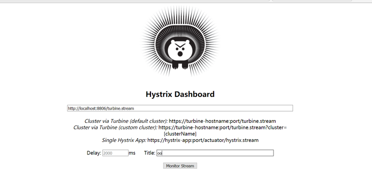Click the '[clusterName]' text

pyautogui.click(x=180, y=134)
